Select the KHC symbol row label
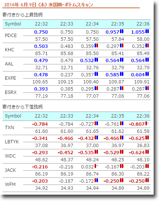 point(10,50)
